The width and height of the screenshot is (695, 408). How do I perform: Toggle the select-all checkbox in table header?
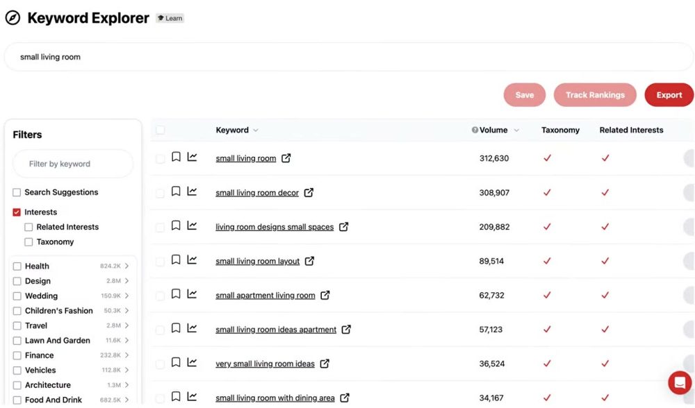point(161,130)
